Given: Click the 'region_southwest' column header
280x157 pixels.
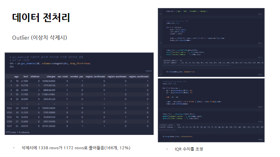Looking at the screenshot, I should (139, 76).
